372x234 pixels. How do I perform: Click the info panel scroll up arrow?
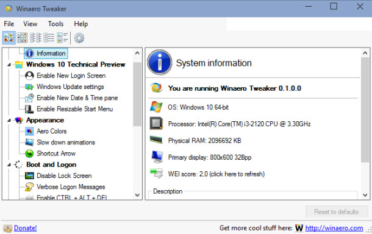365,53
